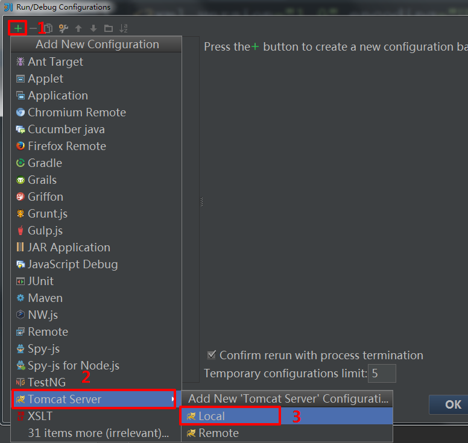
Task: Select Spy-js for Node.js configuration
Action: click(x=96, y=365)
